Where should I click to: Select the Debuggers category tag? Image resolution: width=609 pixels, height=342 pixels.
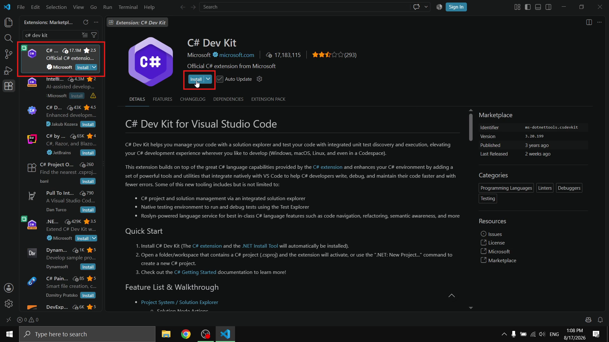pos(569,188)
